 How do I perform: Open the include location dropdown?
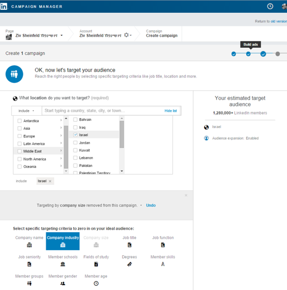coord(26,111)
